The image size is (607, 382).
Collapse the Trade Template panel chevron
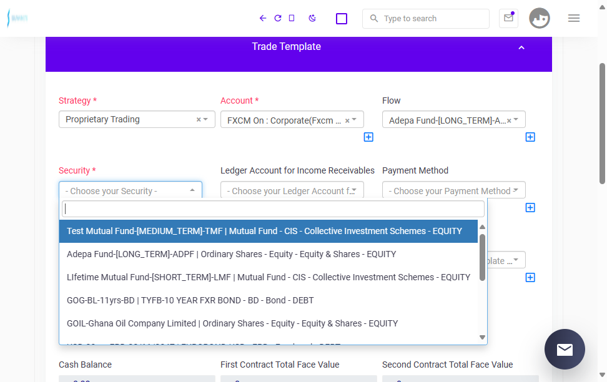[521, 47]
